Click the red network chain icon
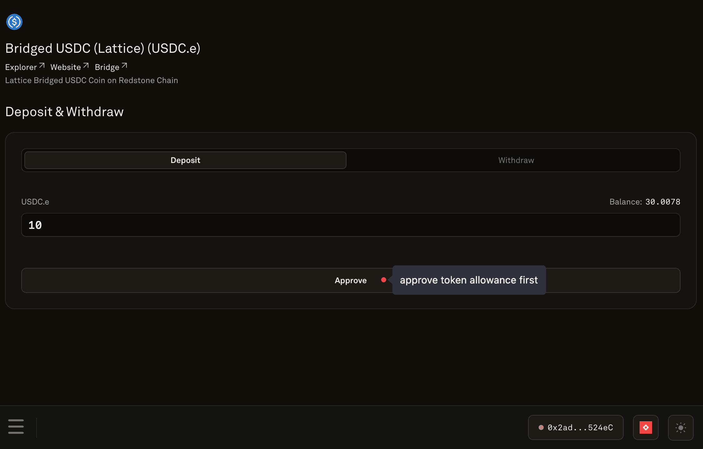 point(646,427)
